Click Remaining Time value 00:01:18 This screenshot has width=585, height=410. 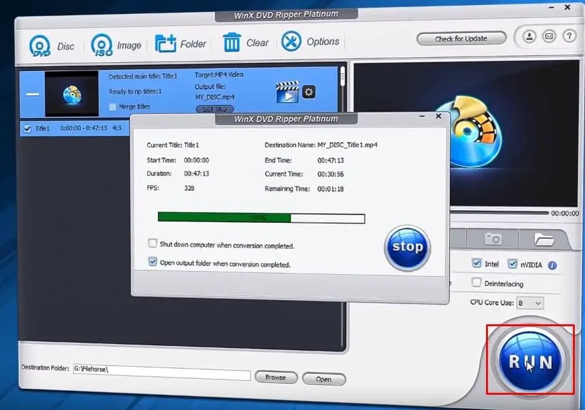(331, 188)
